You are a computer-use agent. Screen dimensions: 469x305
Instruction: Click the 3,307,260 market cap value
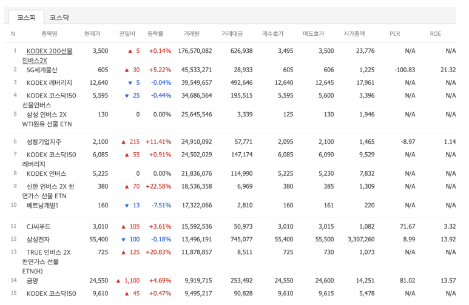(x=361, y=240)
